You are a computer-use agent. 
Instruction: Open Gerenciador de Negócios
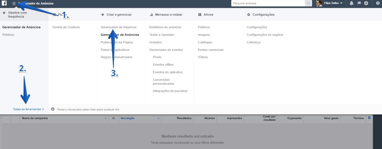(118, 27)
